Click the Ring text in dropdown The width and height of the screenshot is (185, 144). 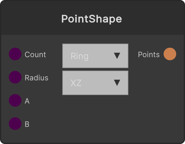[x=80, y=56]
